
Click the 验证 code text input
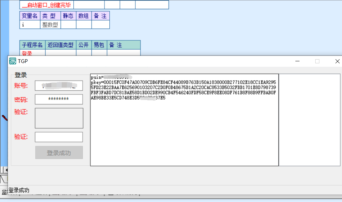point(59,137)
